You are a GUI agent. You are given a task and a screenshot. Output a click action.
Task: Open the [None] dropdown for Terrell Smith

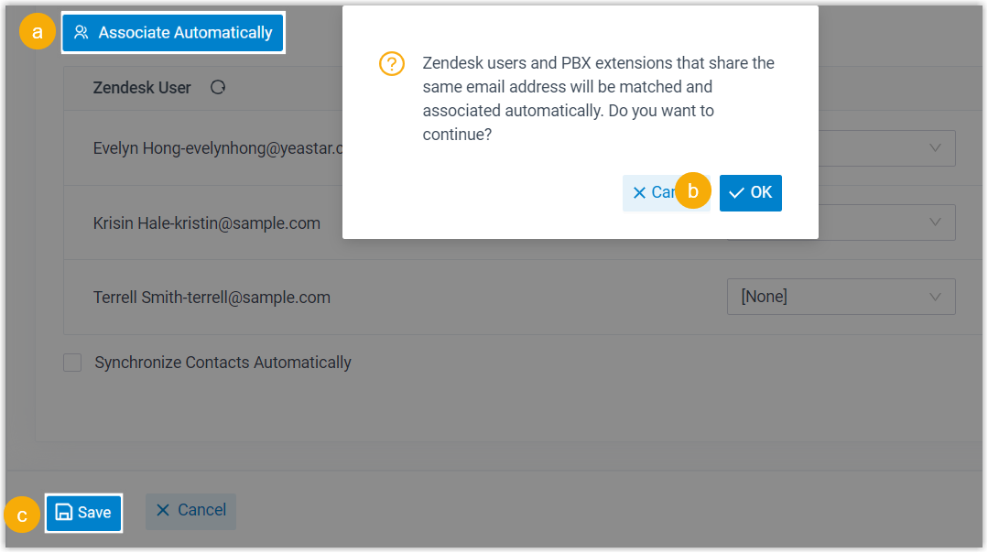click(841, 297)
